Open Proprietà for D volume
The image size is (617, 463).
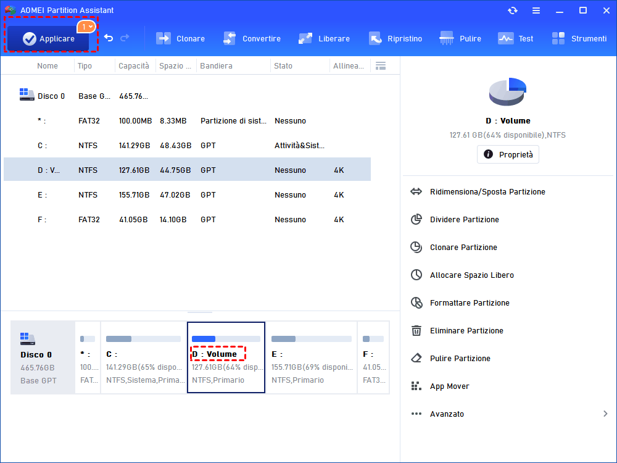point(508,154)
